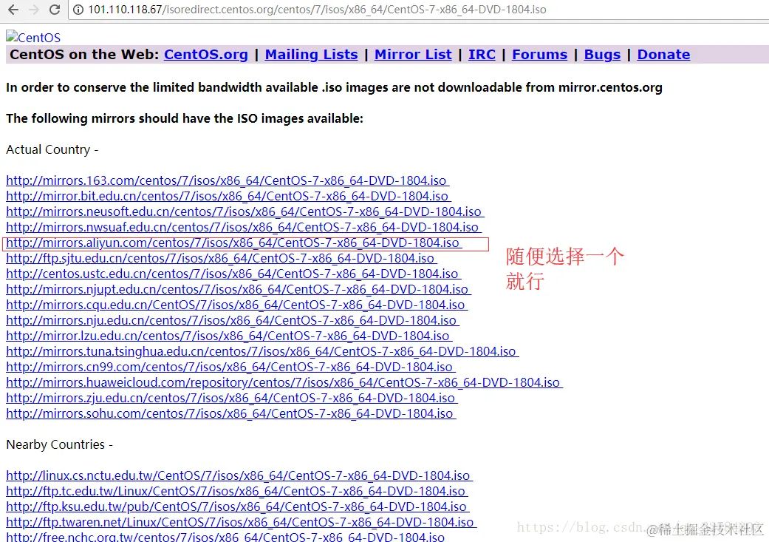Open the Donate link

(663, 55)
